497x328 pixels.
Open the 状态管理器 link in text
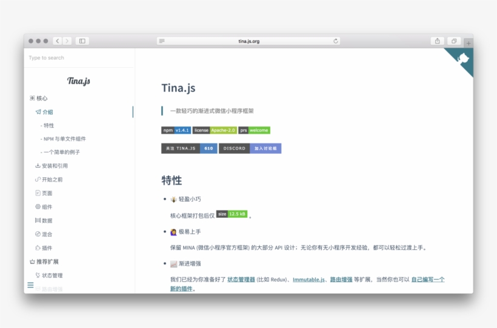pyautogui.click(x=241, y=279)
